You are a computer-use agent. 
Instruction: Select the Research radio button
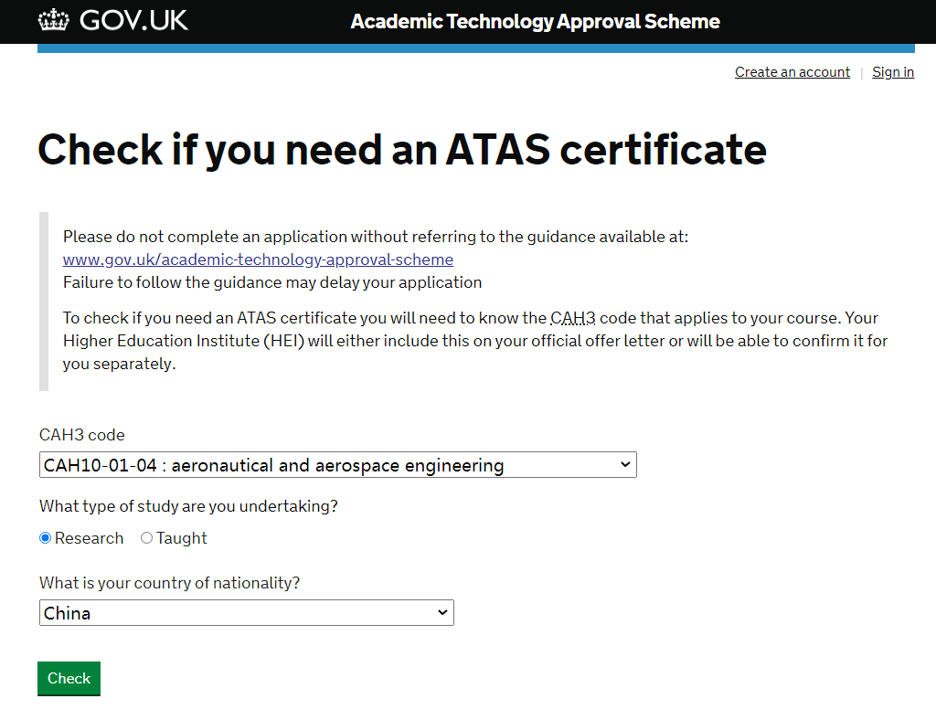[x=45, y=538]
